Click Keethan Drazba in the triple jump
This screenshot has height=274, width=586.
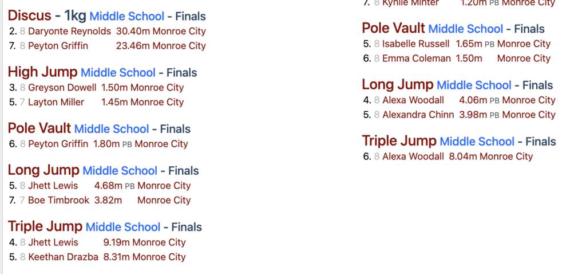click(x=63, y=257)
